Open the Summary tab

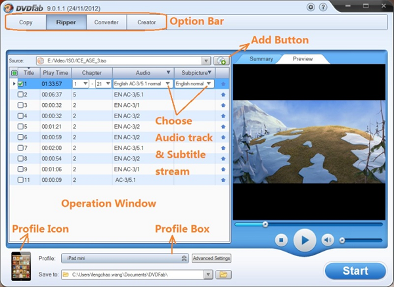[x=261, y=59]
